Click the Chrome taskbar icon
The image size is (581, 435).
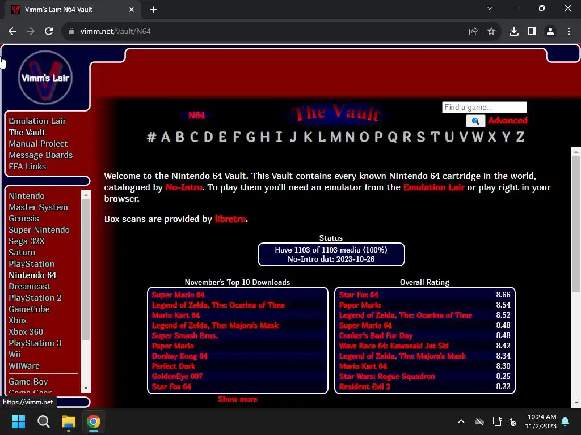coord(94,421)
